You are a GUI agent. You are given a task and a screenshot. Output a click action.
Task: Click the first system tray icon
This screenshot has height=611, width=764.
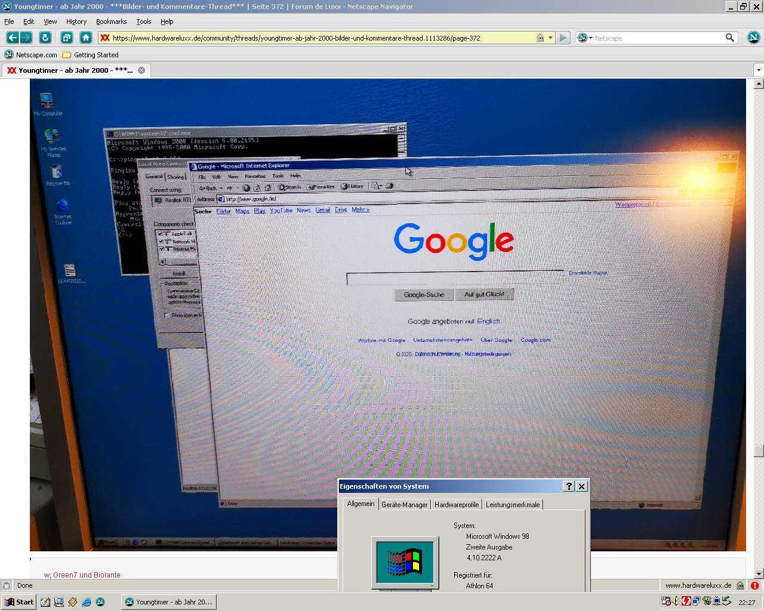click(x=666, y=601)
